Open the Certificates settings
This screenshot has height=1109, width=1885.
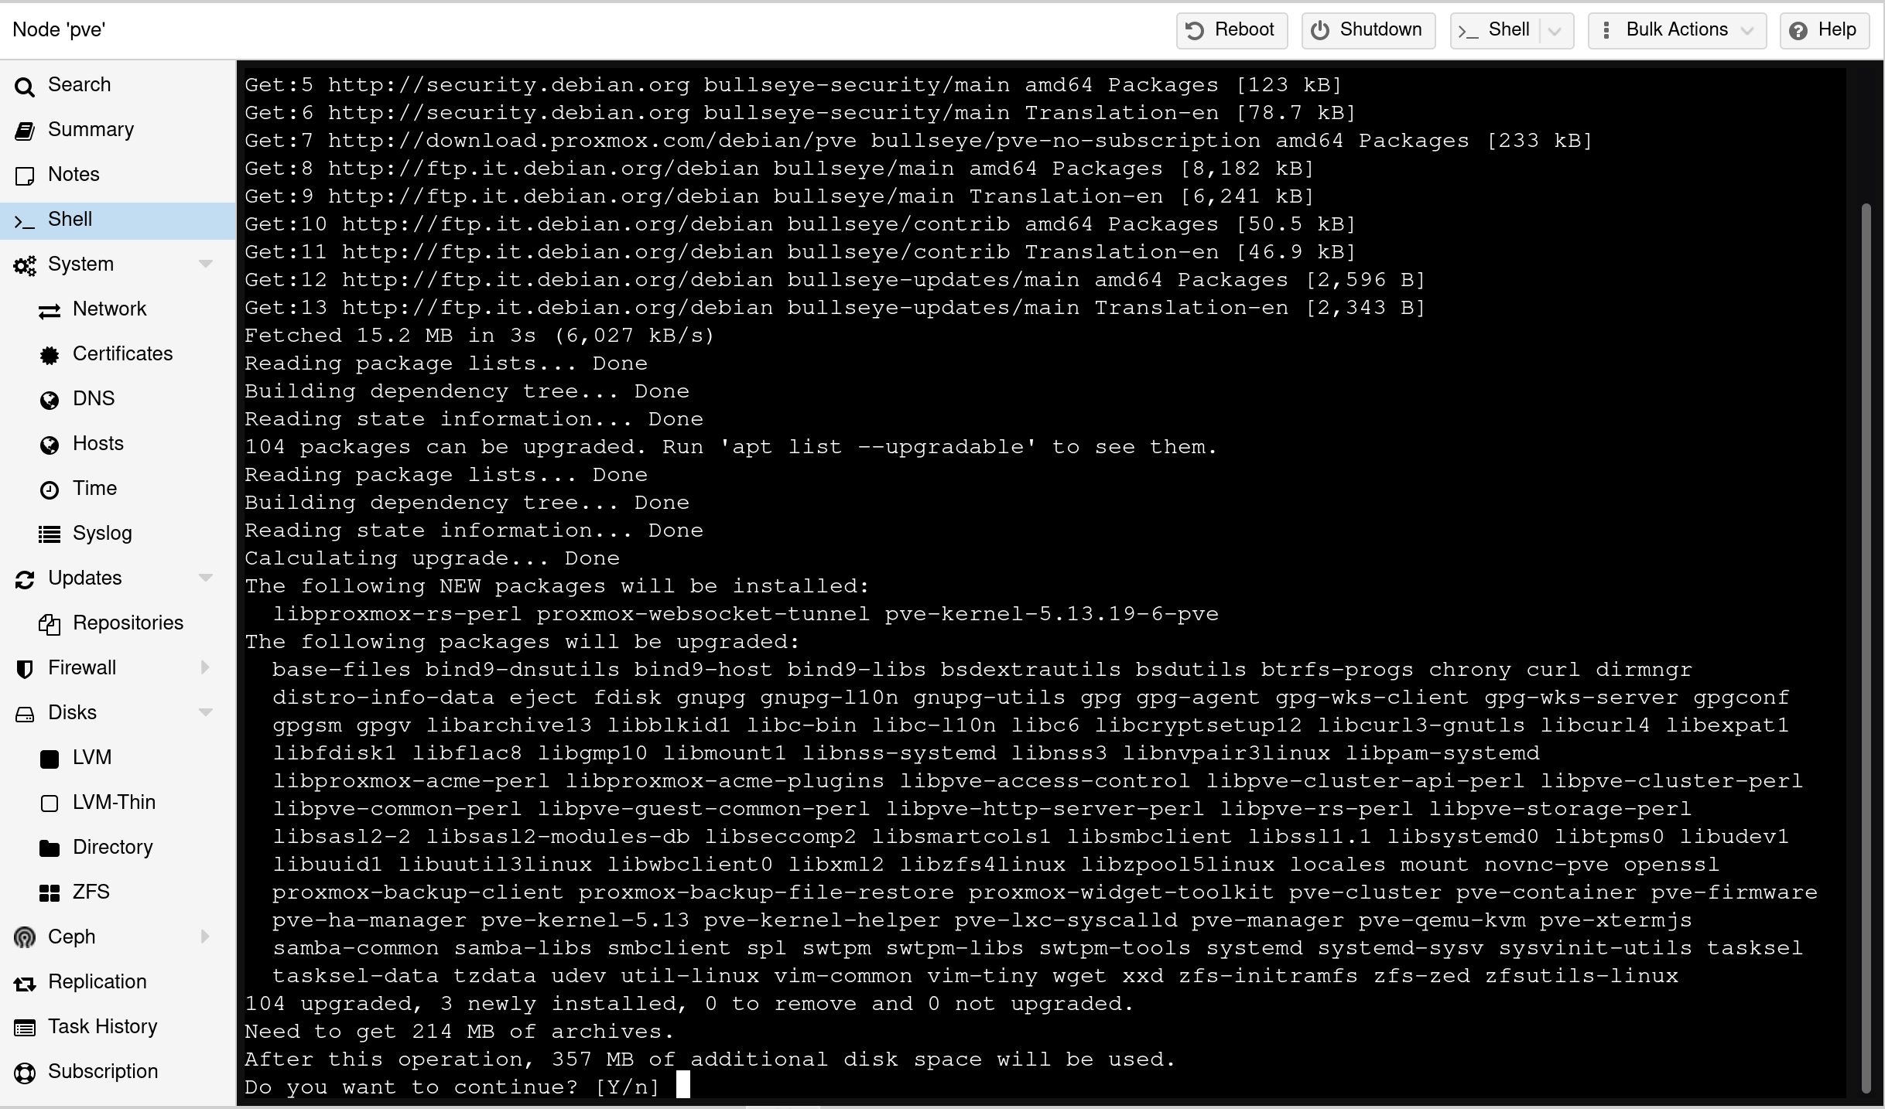click(x=123, y=354)
